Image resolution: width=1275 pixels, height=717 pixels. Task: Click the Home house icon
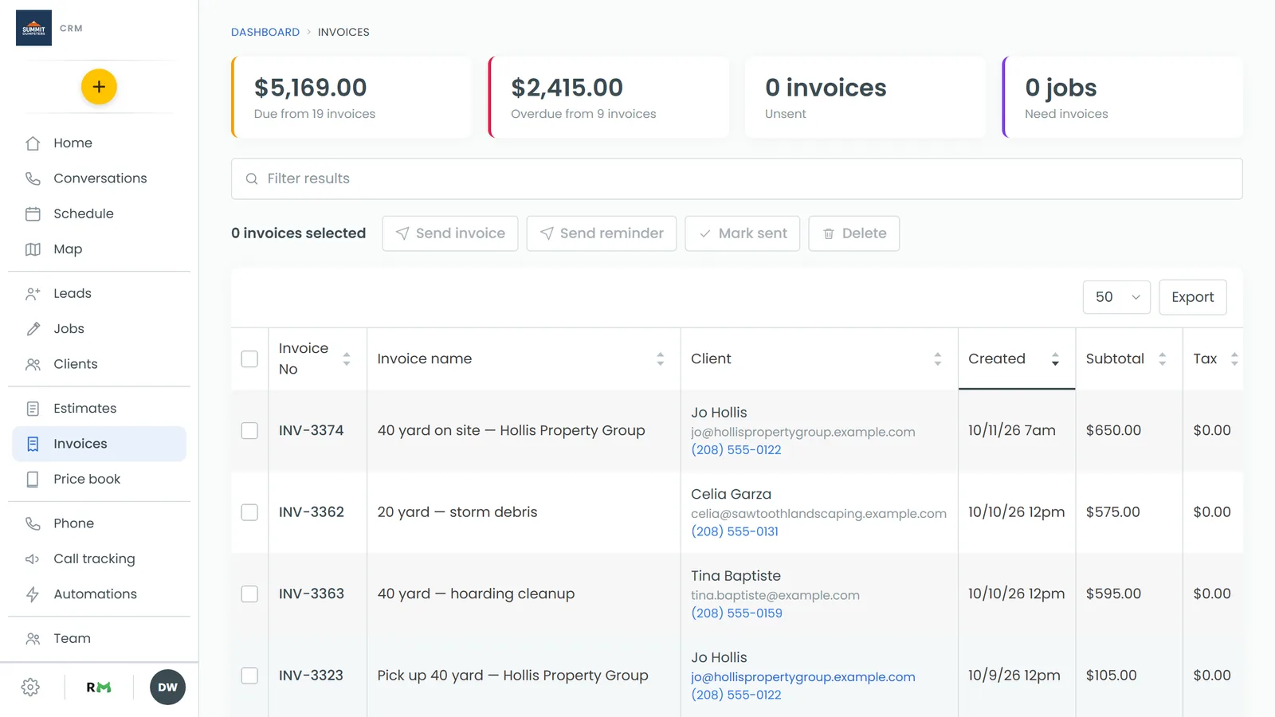pos(33,143)
